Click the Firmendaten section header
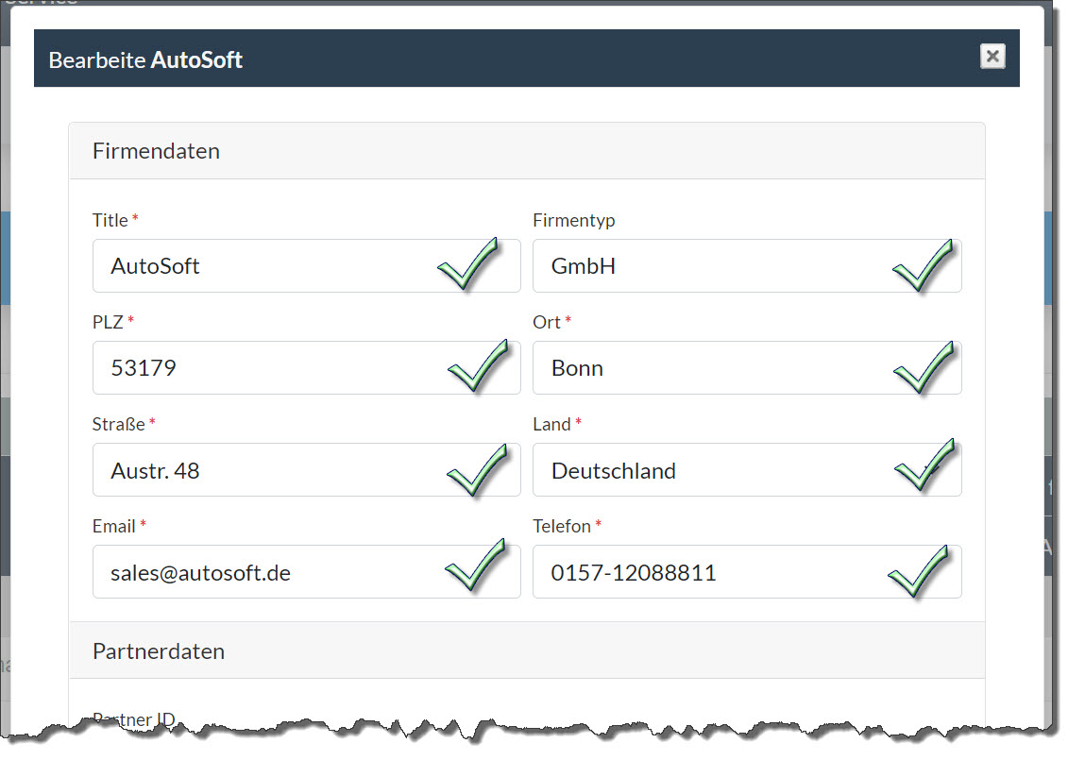Screen dimensions: 1068x760 point(156,151)
